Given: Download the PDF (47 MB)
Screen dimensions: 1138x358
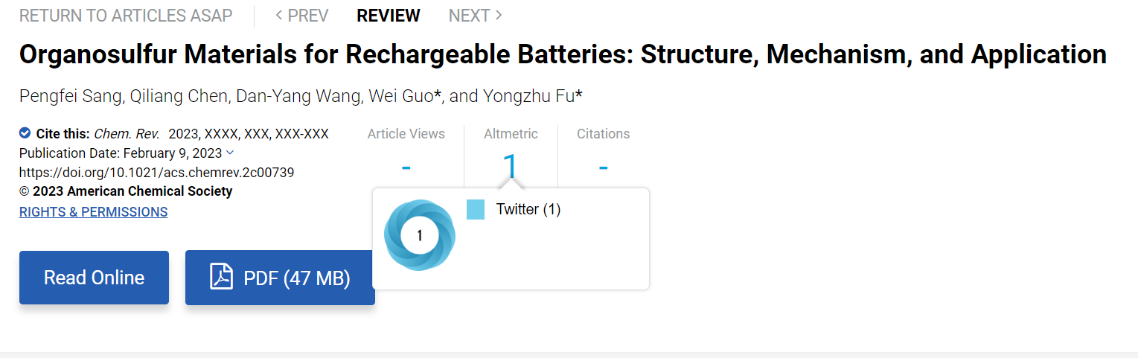Looking at the screenshot, I should tap(280, 278).
